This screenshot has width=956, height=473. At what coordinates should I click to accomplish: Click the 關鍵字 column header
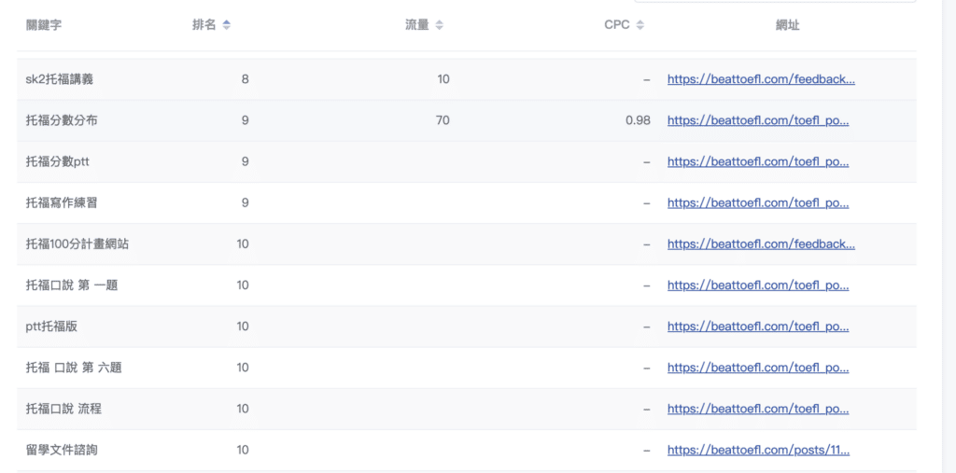45,25
